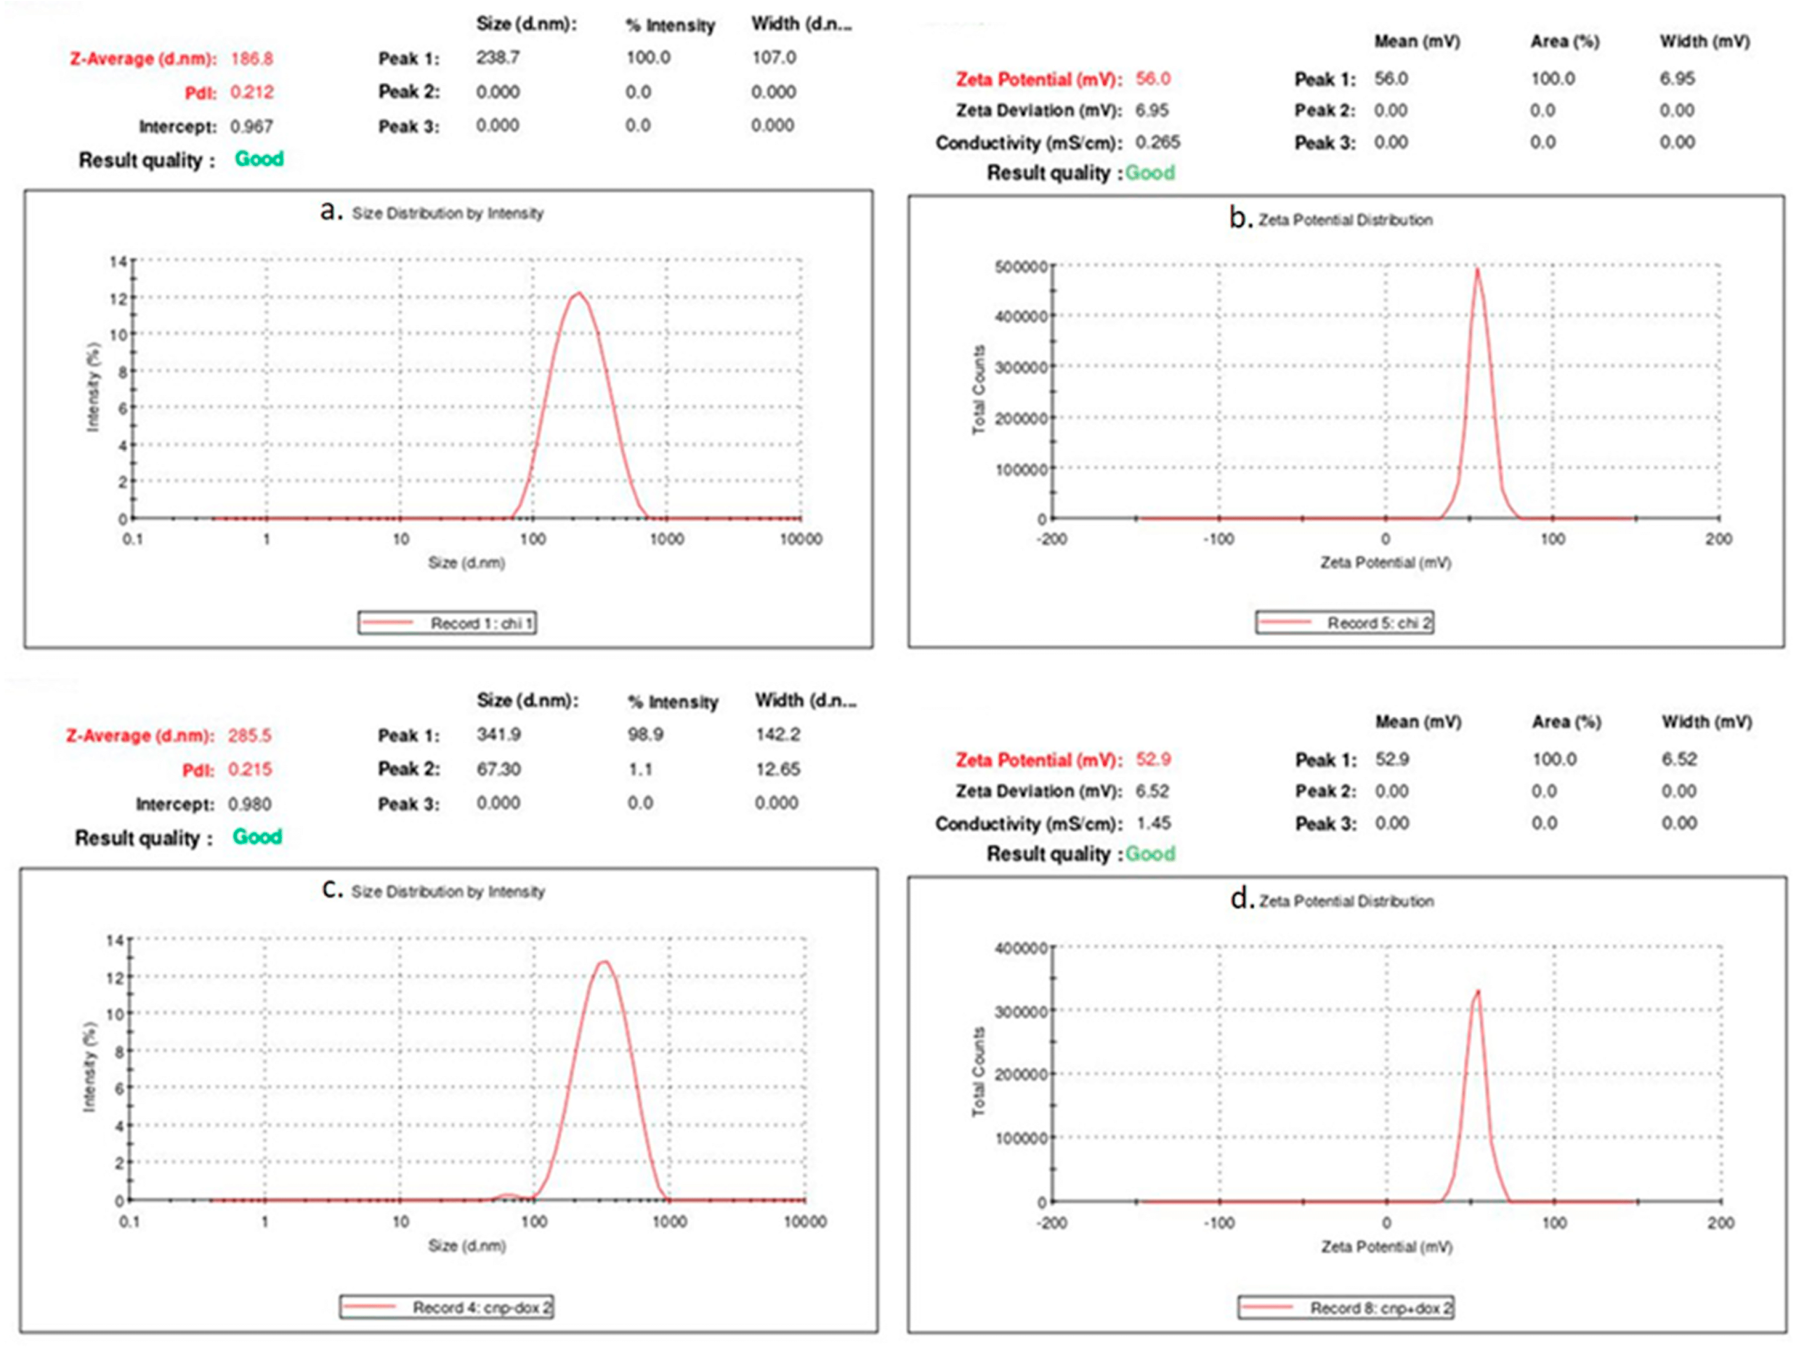Click the Record 5: chi 2 legend
The height and width of the screenshot is (1349, 1808).
tap(1344, 623)
